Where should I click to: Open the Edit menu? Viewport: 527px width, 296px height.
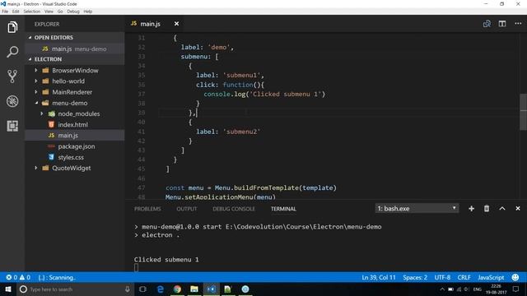tap(16, 12)
